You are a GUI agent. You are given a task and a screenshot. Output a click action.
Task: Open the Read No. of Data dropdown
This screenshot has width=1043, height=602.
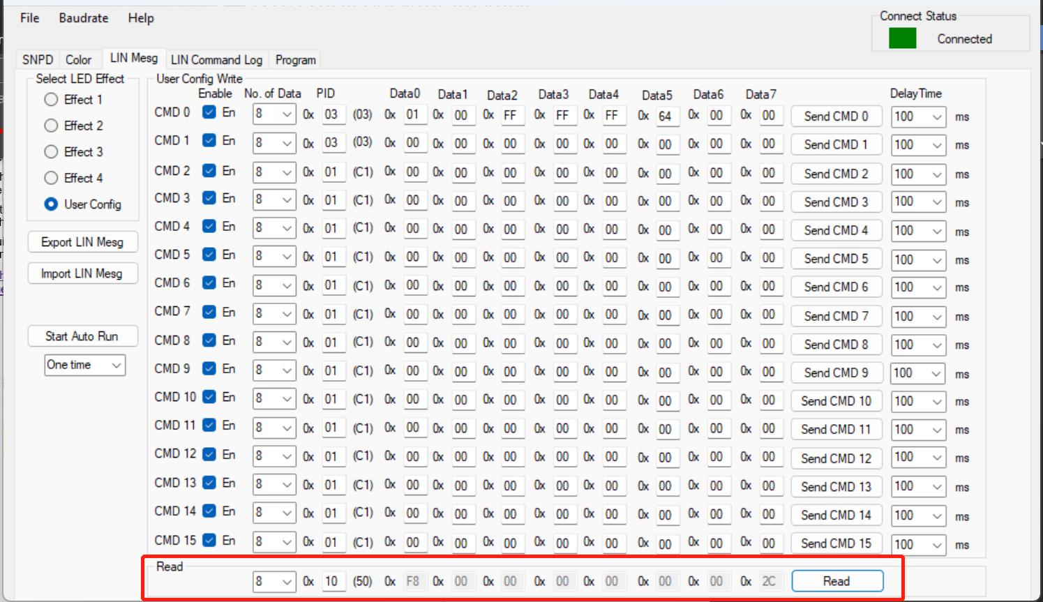[x=287, y=582]
